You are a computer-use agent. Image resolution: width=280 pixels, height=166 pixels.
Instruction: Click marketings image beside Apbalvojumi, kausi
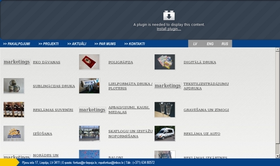[92, 110]
